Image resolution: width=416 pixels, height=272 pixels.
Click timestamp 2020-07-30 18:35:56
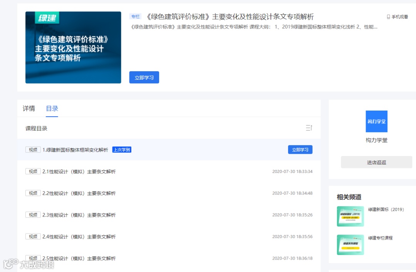click(292, 237)
